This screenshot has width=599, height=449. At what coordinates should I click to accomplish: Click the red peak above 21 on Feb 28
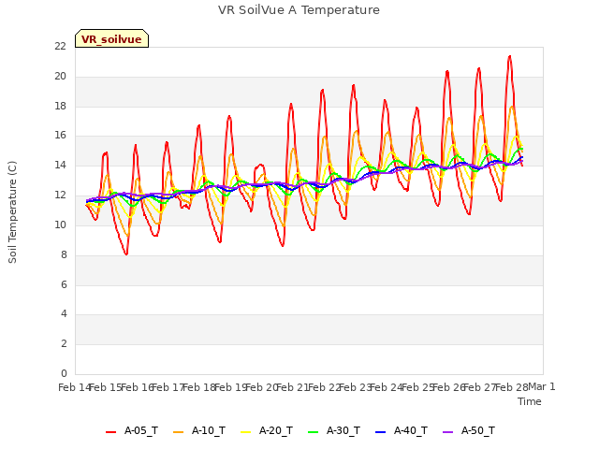(x=509, y=56)
